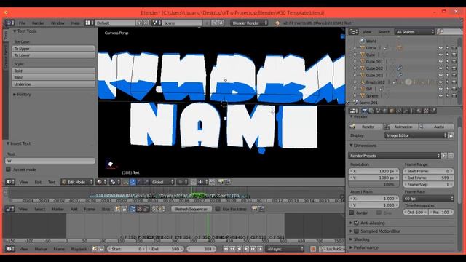
Task: Start an Animation render
Action: (400, 127)
